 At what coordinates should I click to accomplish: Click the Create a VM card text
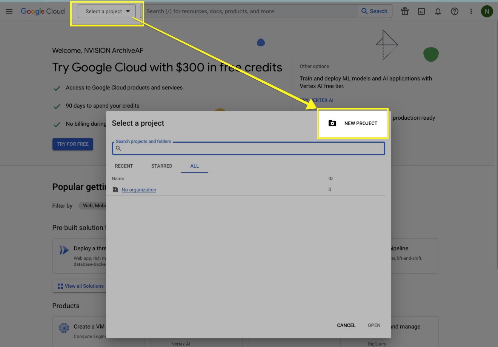click(x=89, y=327)
